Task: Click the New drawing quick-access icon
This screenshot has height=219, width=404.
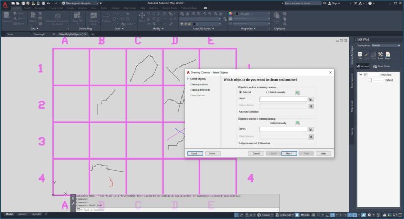Action: pos(13,3)
